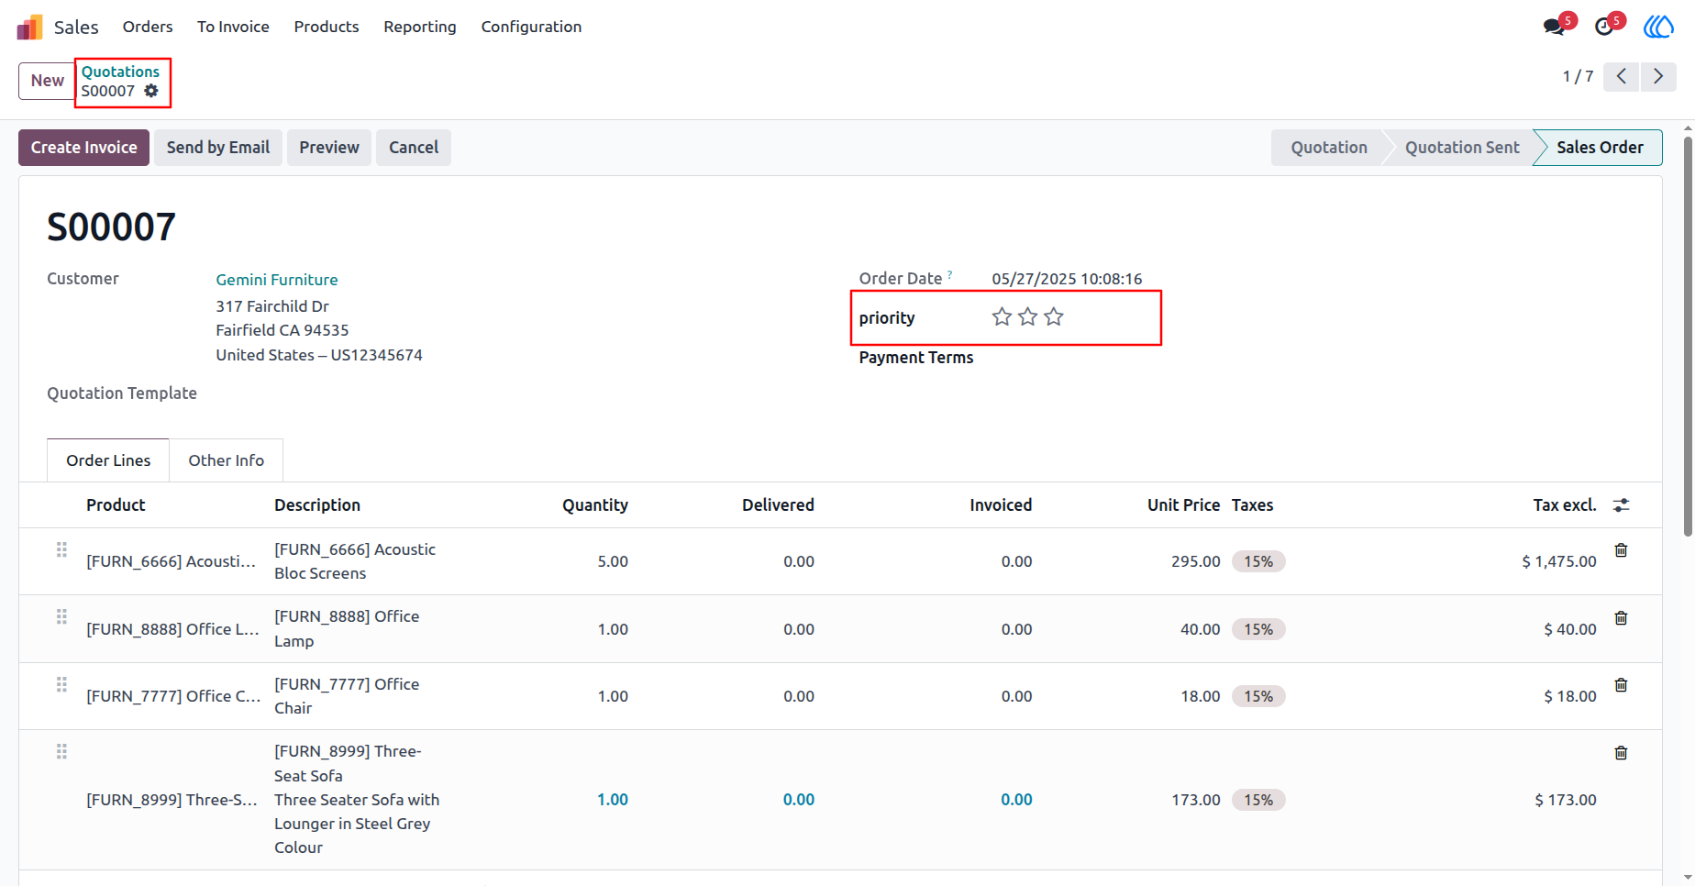
Task: Select the Quotation status stage
Action: coord(1329,148)
